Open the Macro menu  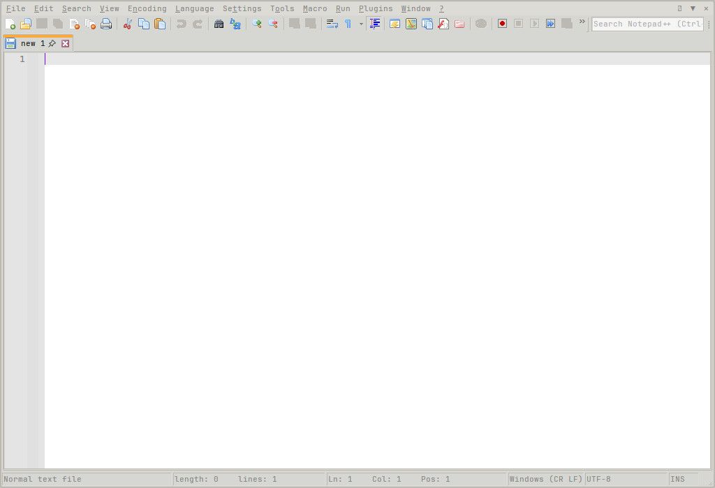tap(315, 8)
